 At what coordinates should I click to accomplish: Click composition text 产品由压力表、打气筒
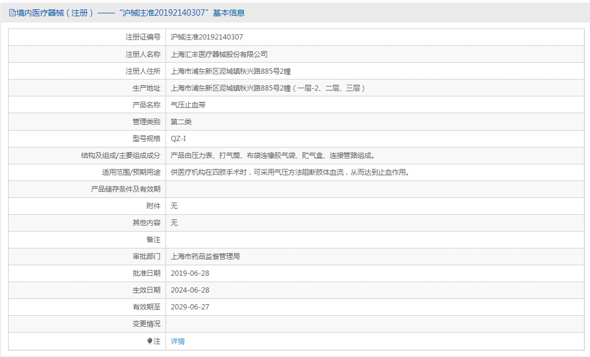(273, 156)
